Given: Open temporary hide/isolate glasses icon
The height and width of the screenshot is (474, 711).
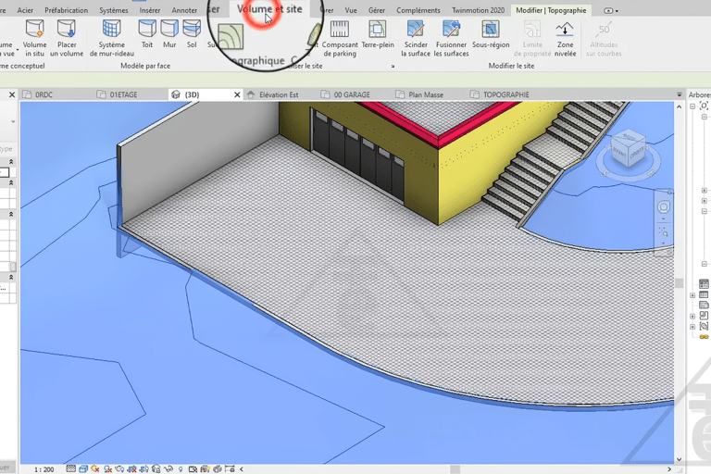Looking at the screenshot, I should (168, 468).
